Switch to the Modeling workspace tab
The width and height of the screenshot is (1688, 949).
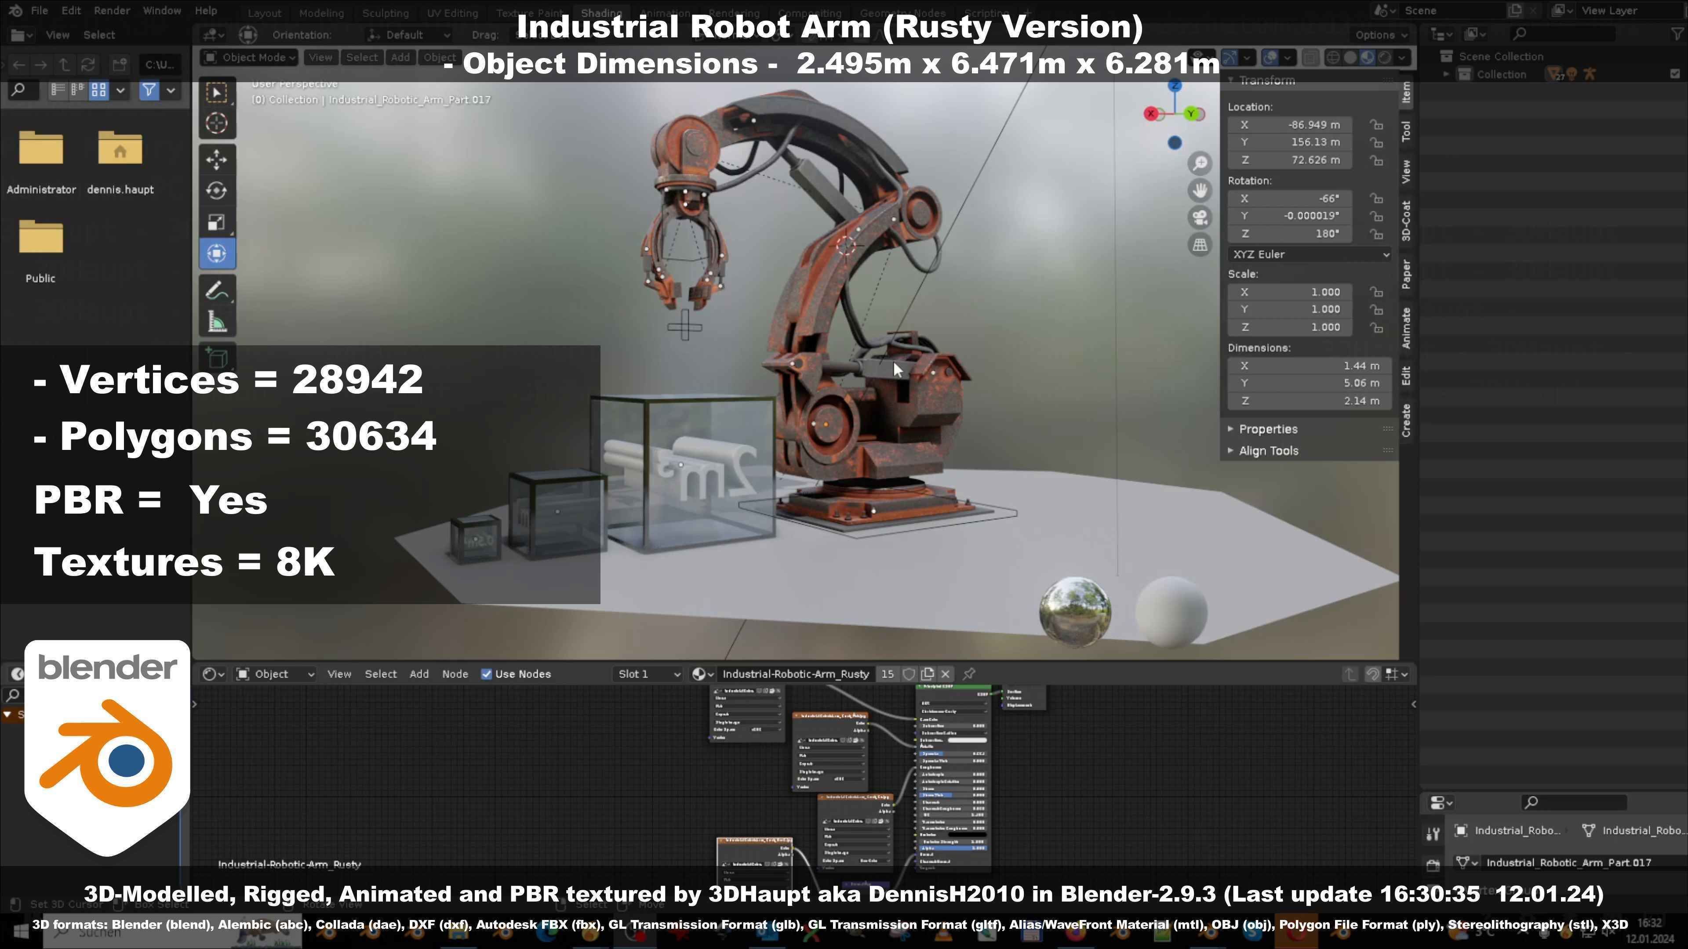tap(321, 13)
